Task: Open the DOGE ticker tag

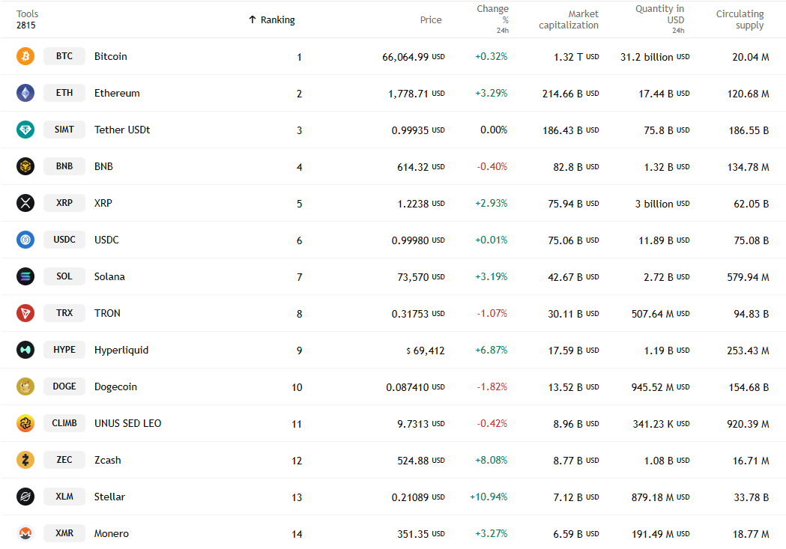Action: tap(64, 386)
